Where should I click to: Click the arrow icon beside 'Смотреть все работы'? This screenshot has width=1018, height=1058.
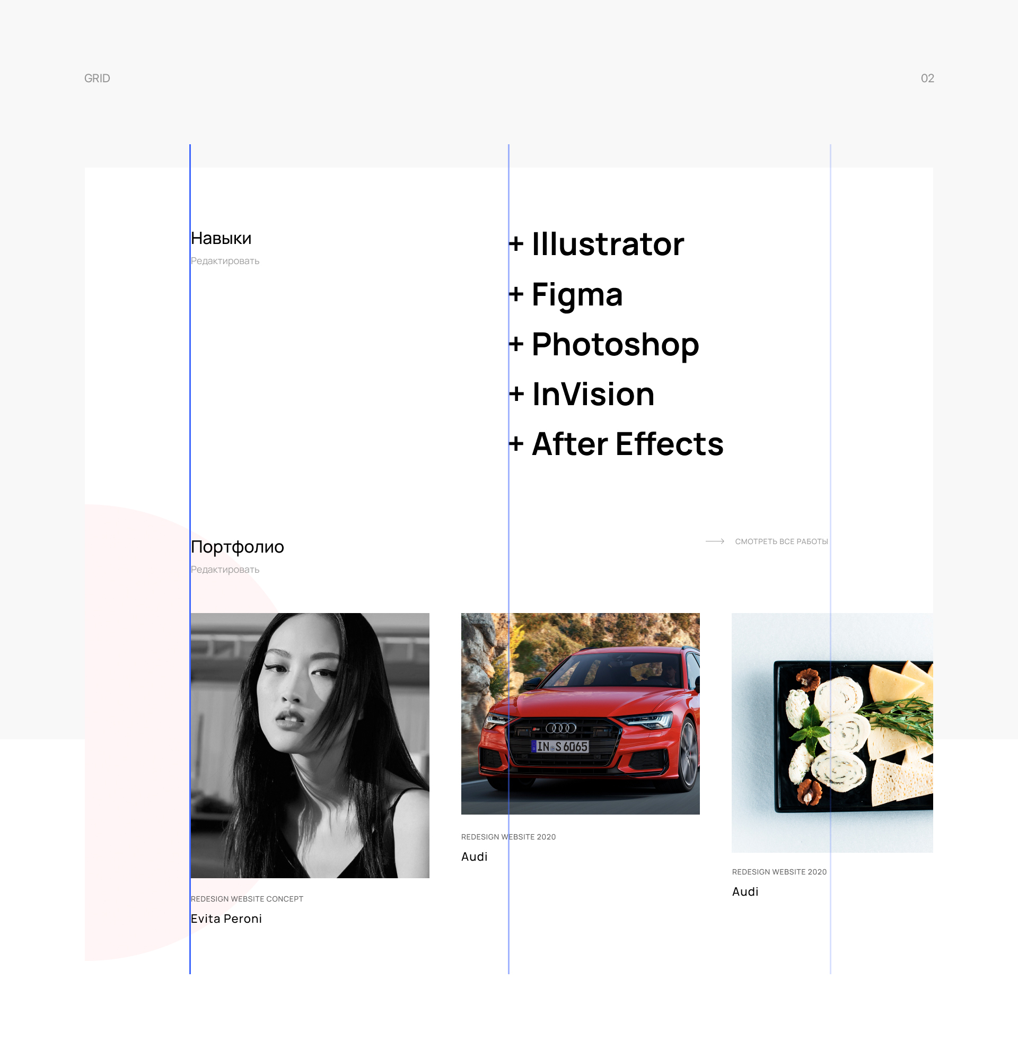click(x=715, y=541)
